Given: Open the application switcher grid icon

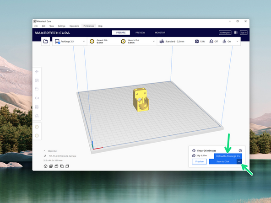Looking at the screenshot, I should [x=236, y=32].
